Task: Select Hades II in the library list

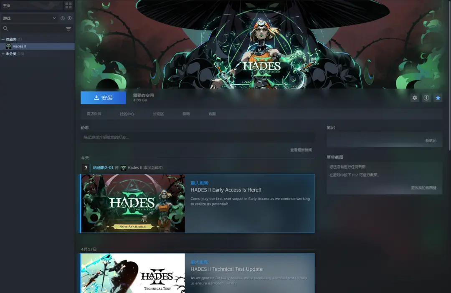Action: tap(38, 46)
